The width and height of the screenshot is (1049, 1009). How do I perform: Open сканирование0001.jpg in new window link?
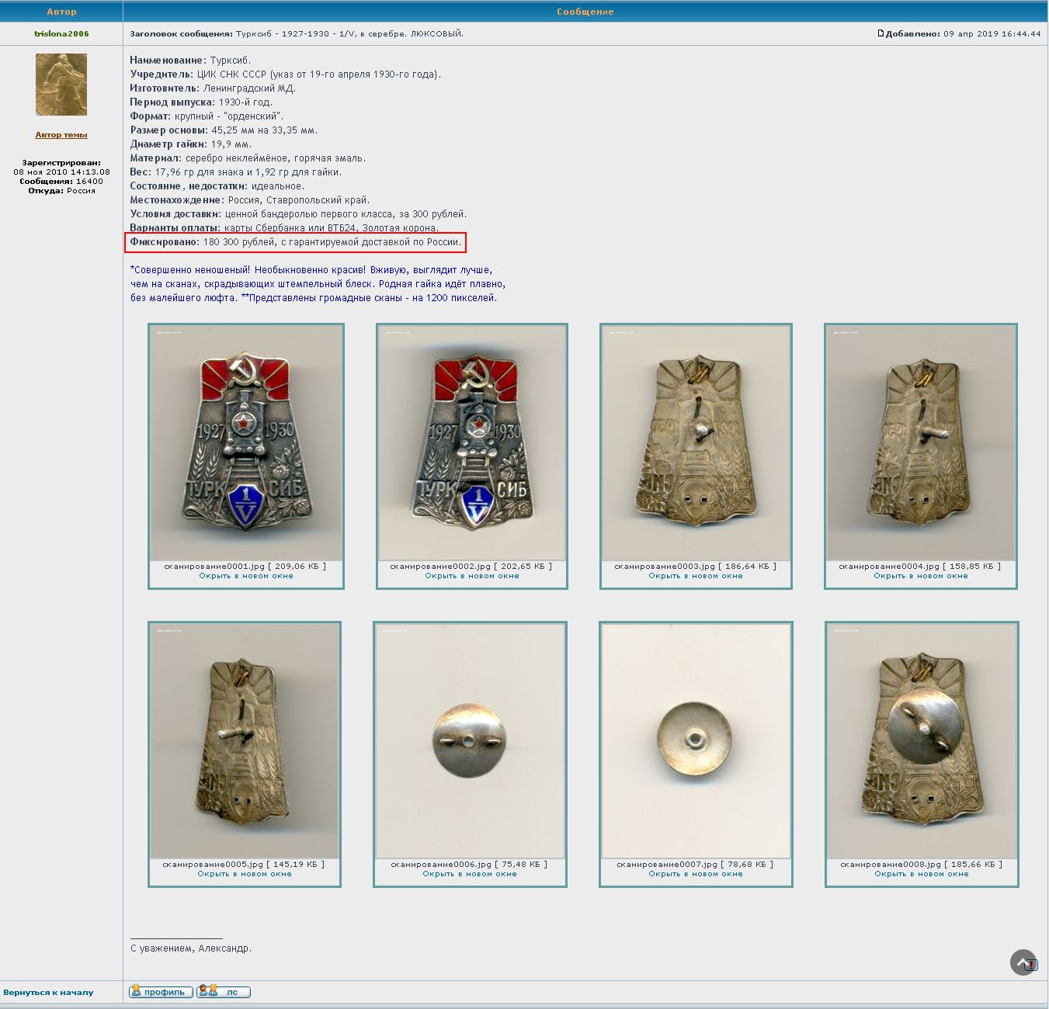click(246, 576)
